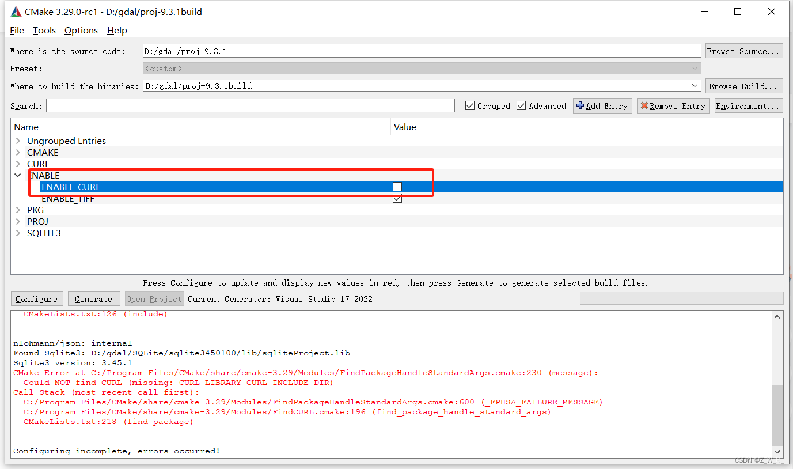793x469 pixels.
Task: Click the Add Entry button
Action: (x=602, y=106)
